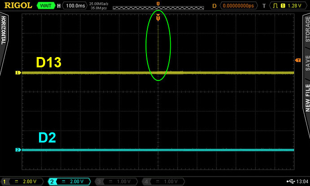Viewport: 310px width, 186px height.
Task: Click the small trigger marker above memory bar
Action: click(x=158, y=4)
